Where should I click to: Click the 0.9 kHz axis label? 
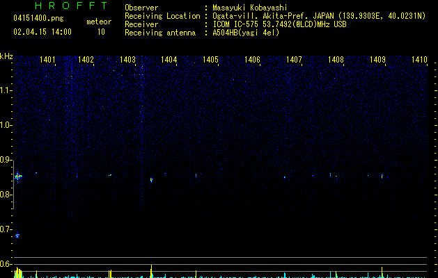(6, 160)
